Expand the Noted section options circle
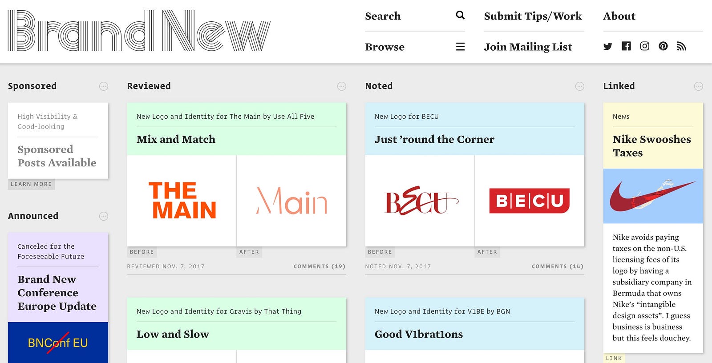712x363 pixels. pyautogui.click(x=580, y=86)
